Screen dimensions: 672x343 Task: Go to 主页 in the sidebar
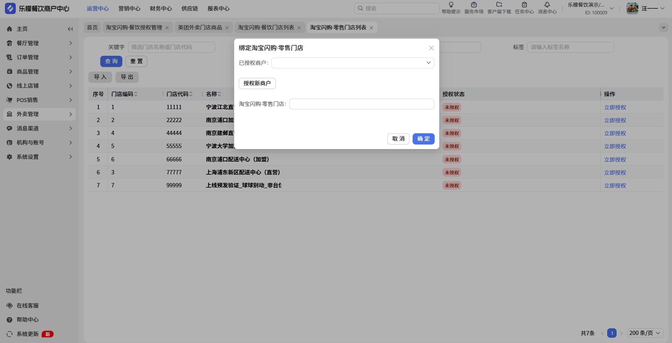(22, 29)
